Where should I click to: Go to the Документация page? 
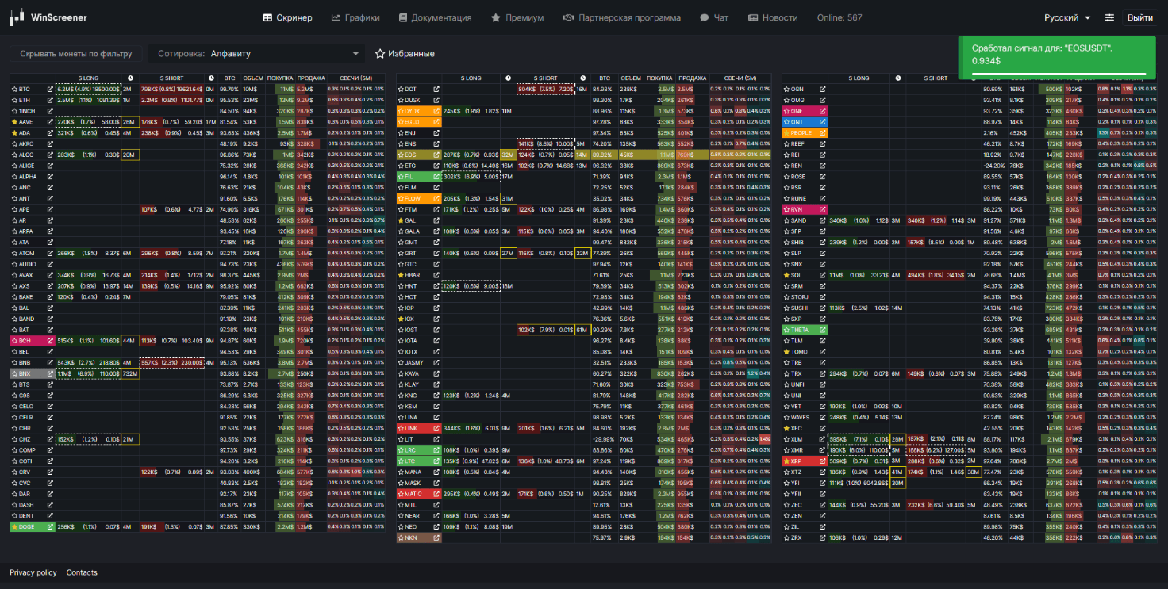point(435,17)
